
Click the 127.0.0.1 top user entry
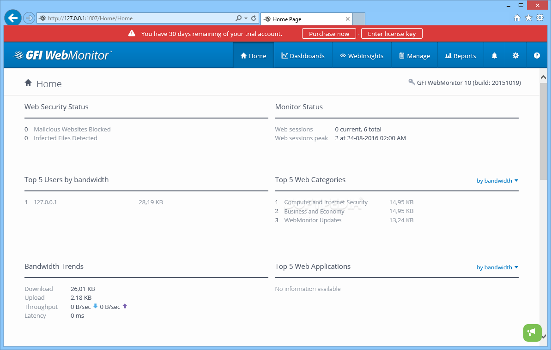(45, 202)
